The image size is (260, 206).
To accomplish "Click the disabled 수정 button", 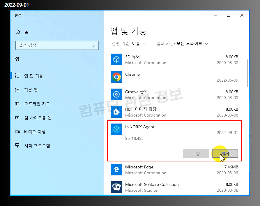I will pos(196,154).
